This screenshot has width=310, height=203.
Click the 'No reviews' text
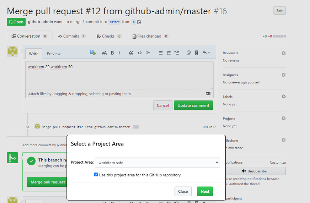click(x=231, y=61)
